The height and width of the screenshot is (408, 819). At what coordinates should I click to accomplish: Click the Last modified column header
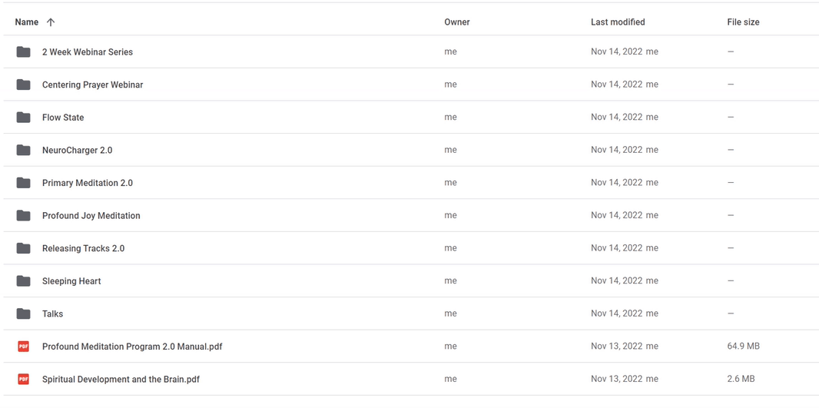tap(618, 22)
